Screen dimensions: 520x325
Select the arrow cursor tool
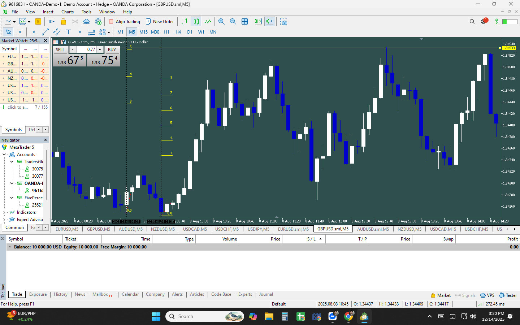tap(8, 32)
